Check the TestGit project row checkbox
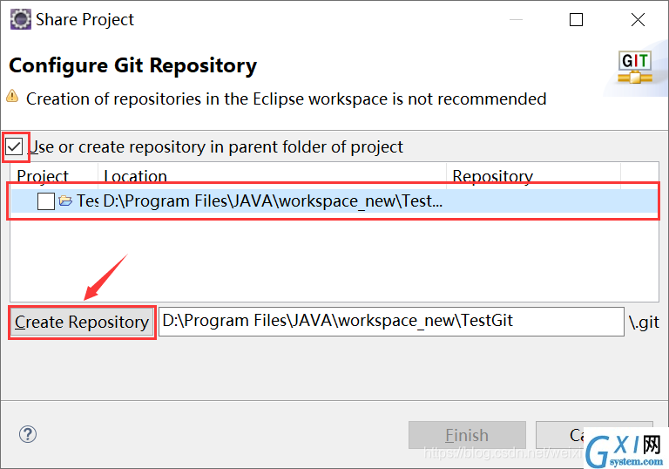The image size is (669, 469). [x=45, y=201]
